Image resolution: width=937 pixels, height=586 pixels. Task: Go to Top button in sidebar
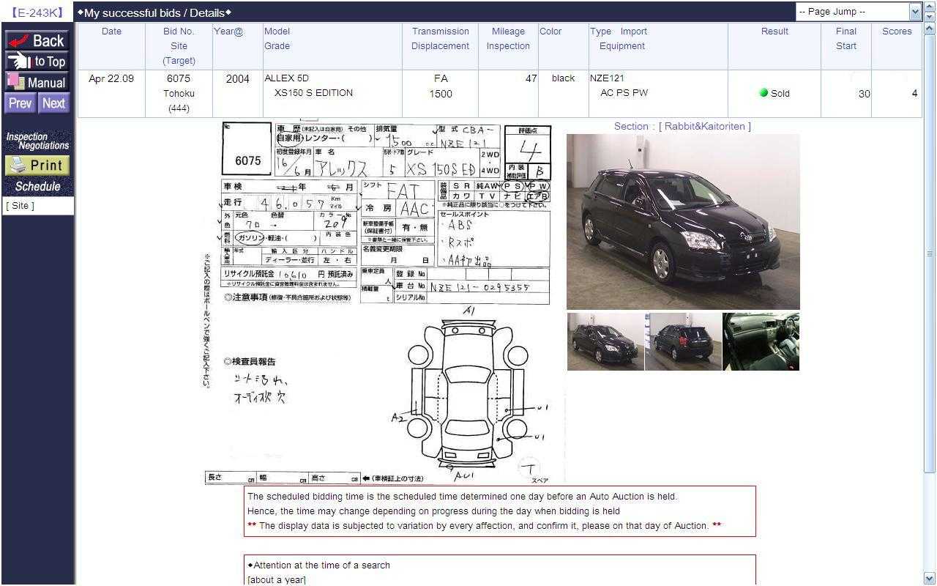coord(37,62)
